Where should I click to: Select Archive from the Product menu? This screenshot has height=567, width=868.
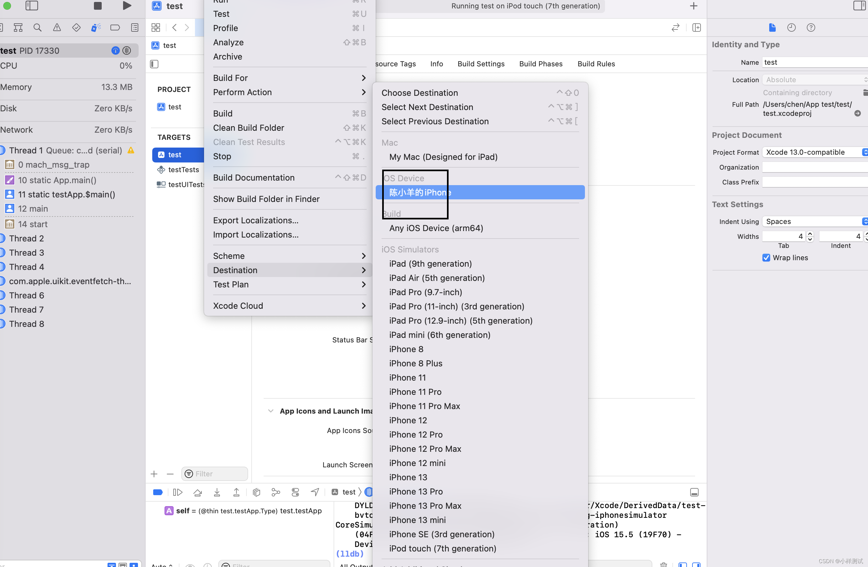(228, 57)
